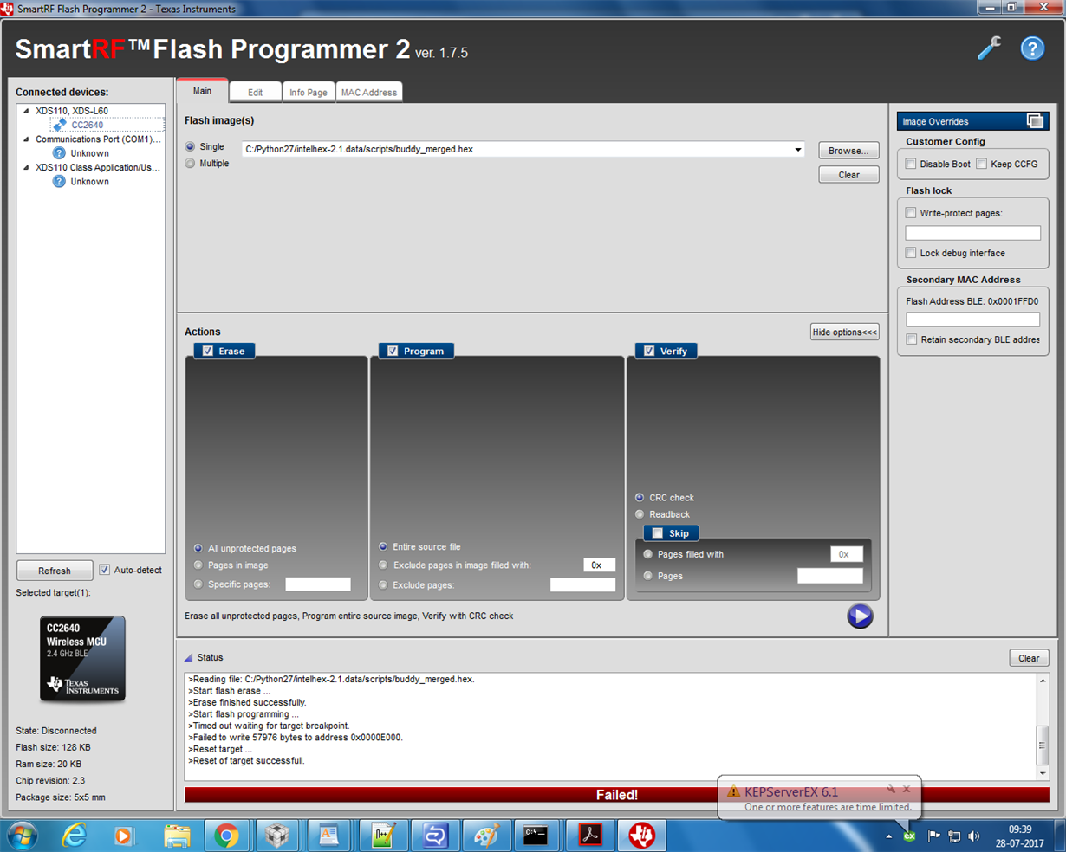Click the Image Overrides window icon
This screenshot has height=852, width=1066.
(1035, 121)
